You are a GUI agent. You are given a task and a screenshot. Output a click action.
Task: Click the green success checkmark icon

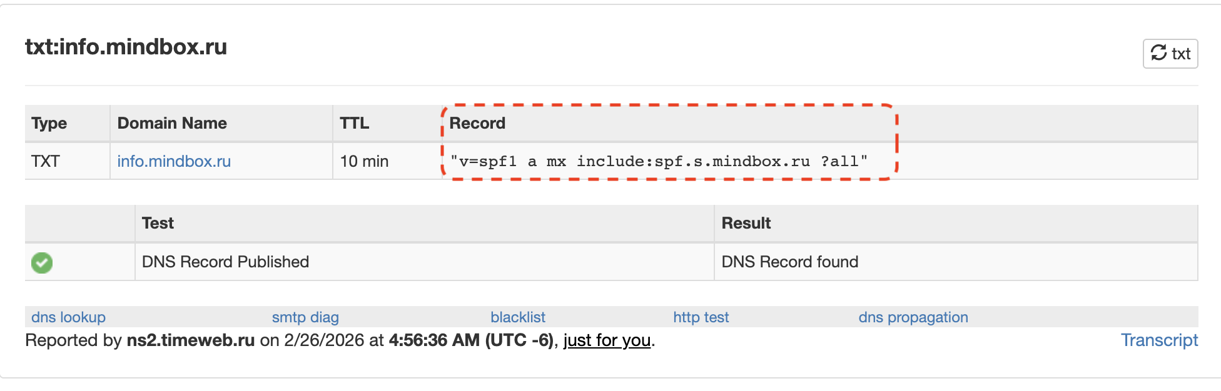pos(41,262)
